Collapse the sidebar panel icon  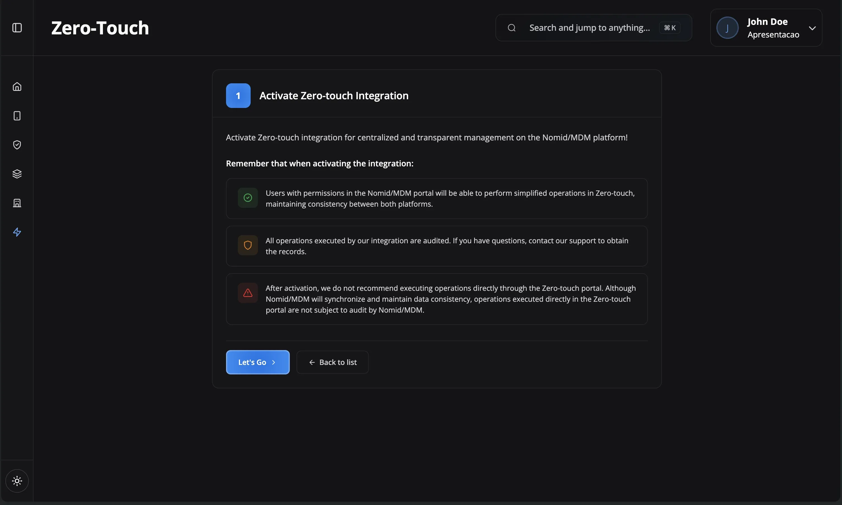pyautogui.click(x=17, y=28)
